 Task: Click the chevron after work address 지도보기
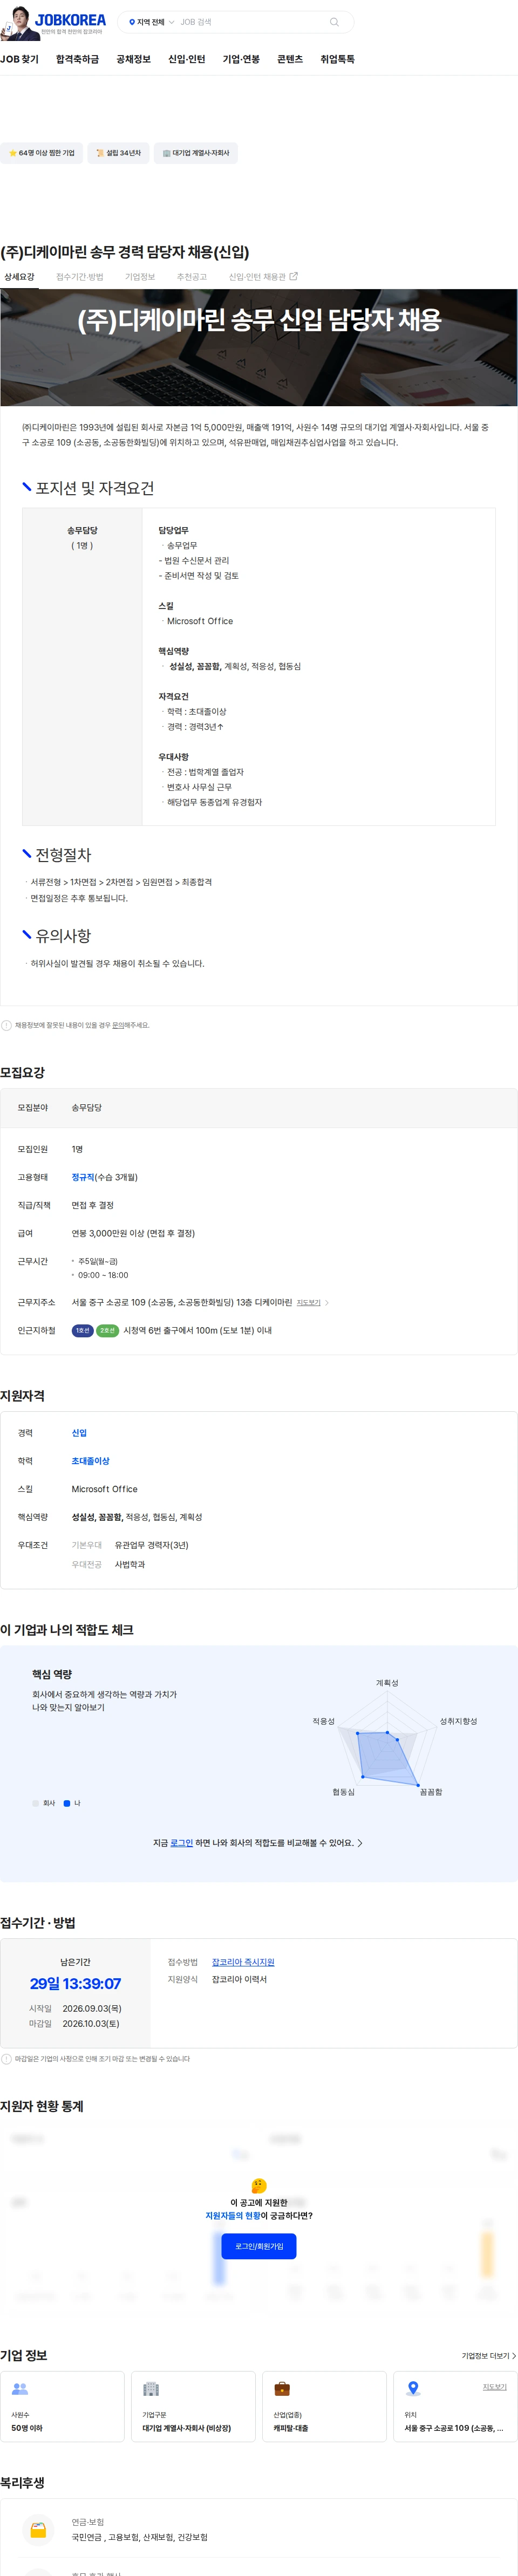tap(327, 1303)
